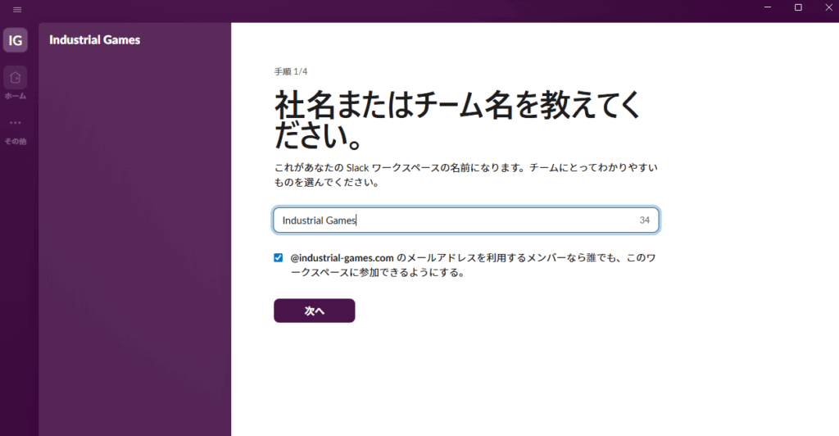
Task: Click the bold @industrial-games.com domain text
Action: pyautogui.click(x=342, y=257)
